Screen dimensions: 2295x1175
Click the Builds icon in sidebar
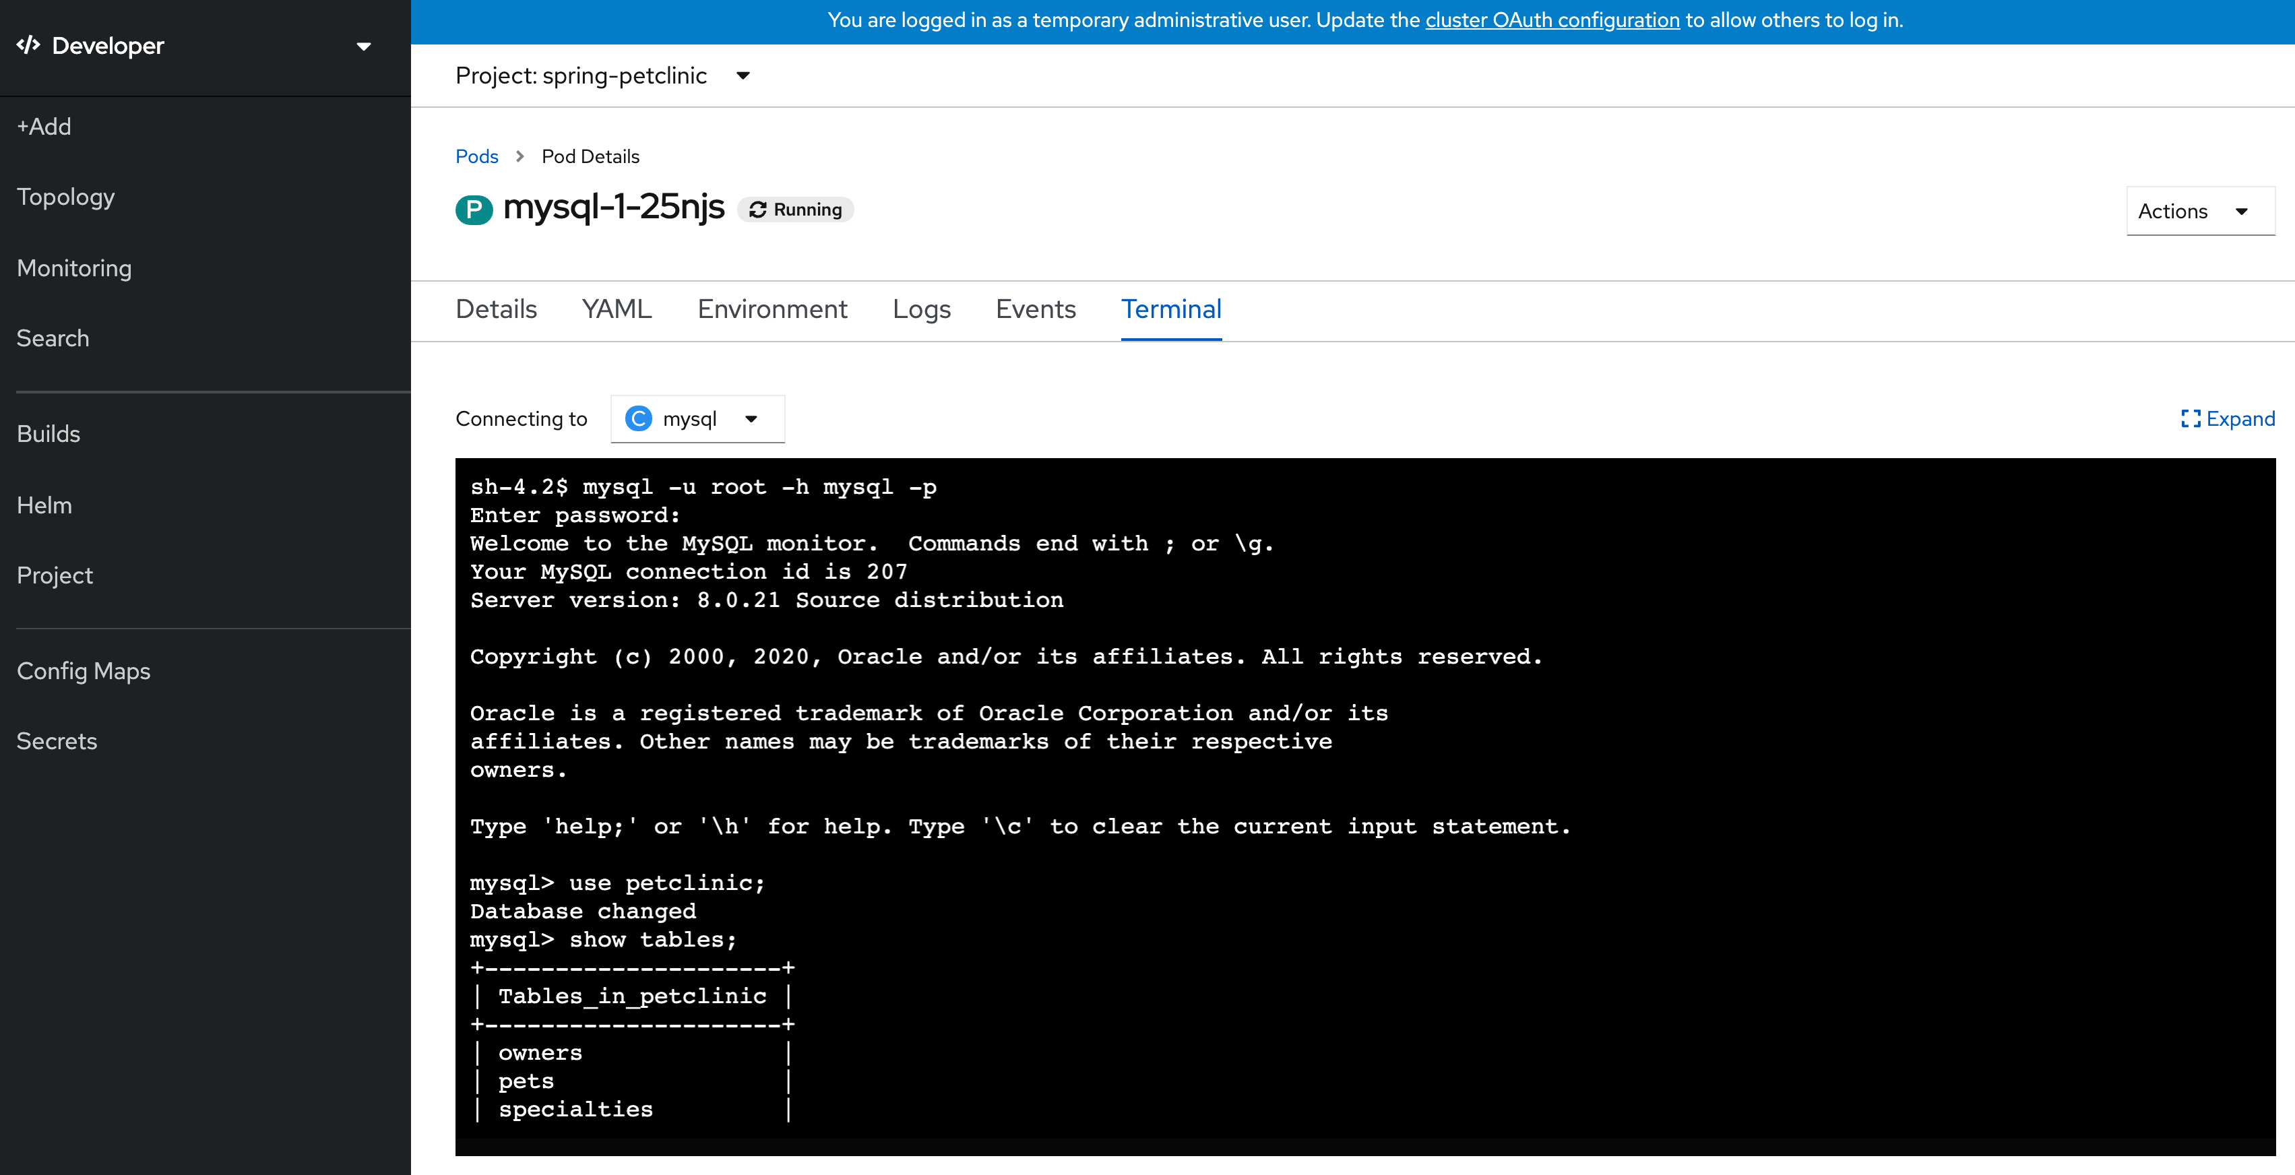48,433
